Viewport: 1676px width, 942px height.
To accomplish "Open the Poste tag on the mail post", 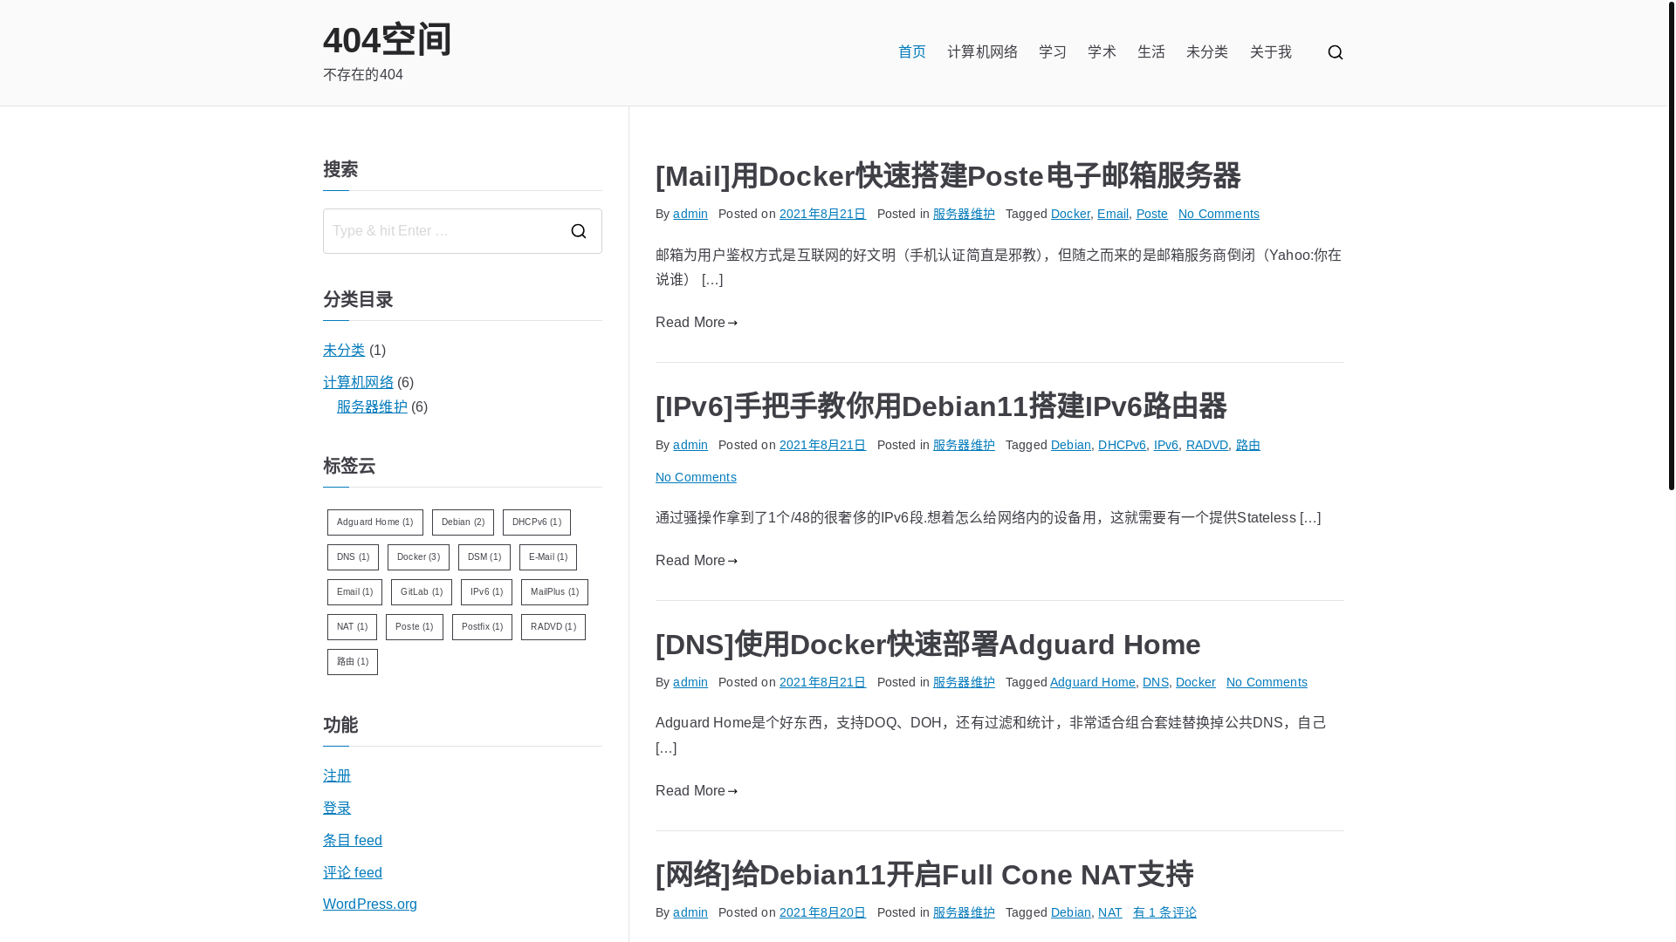I will click(1151, 214).
